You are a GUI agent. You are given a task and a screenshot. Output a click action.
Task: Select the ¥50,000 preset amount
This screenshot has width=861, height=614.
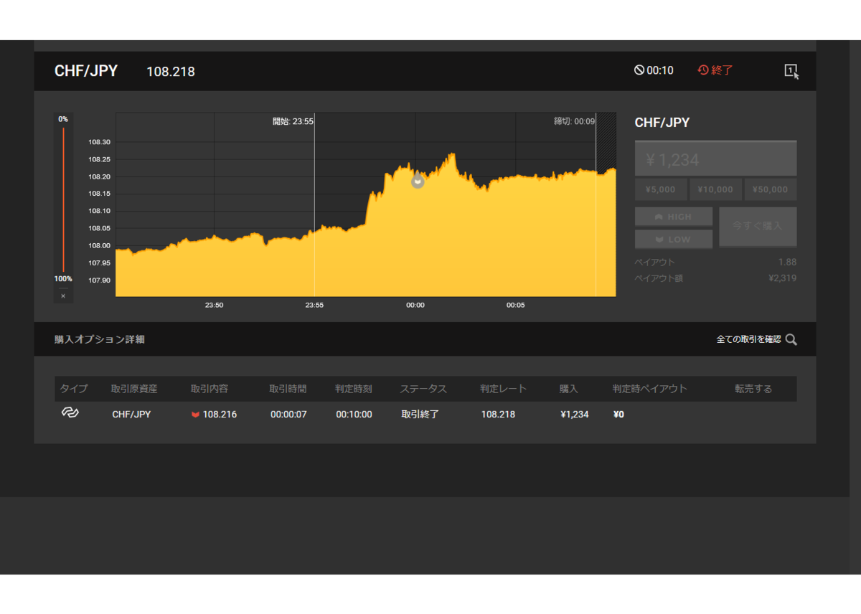click(x=771, y=189)
